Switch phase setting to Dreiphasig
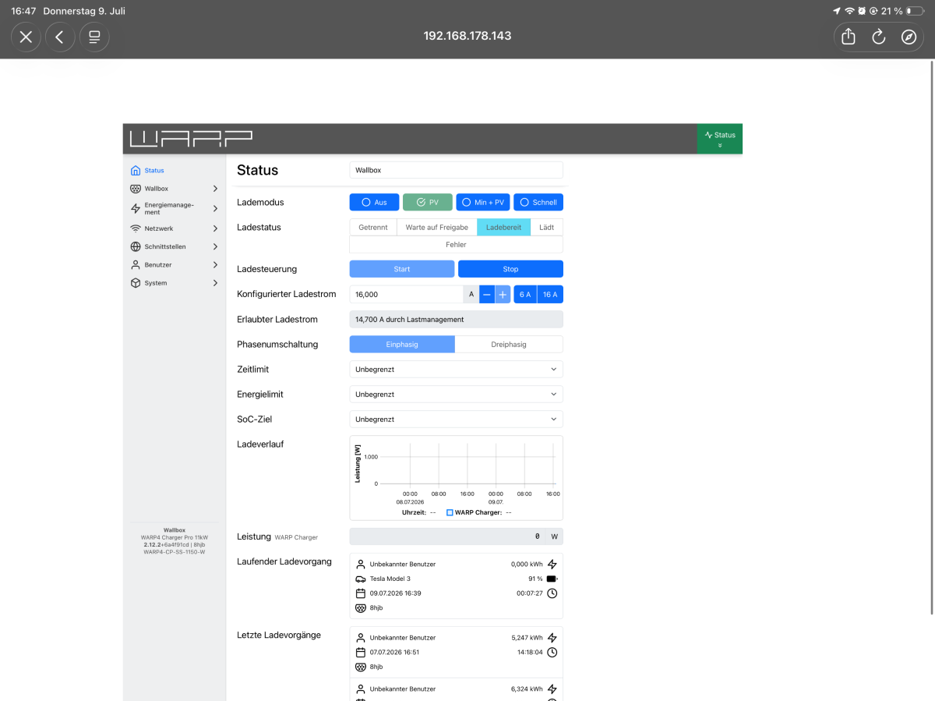This screenshot has height=701, width=935. [509, 344]
